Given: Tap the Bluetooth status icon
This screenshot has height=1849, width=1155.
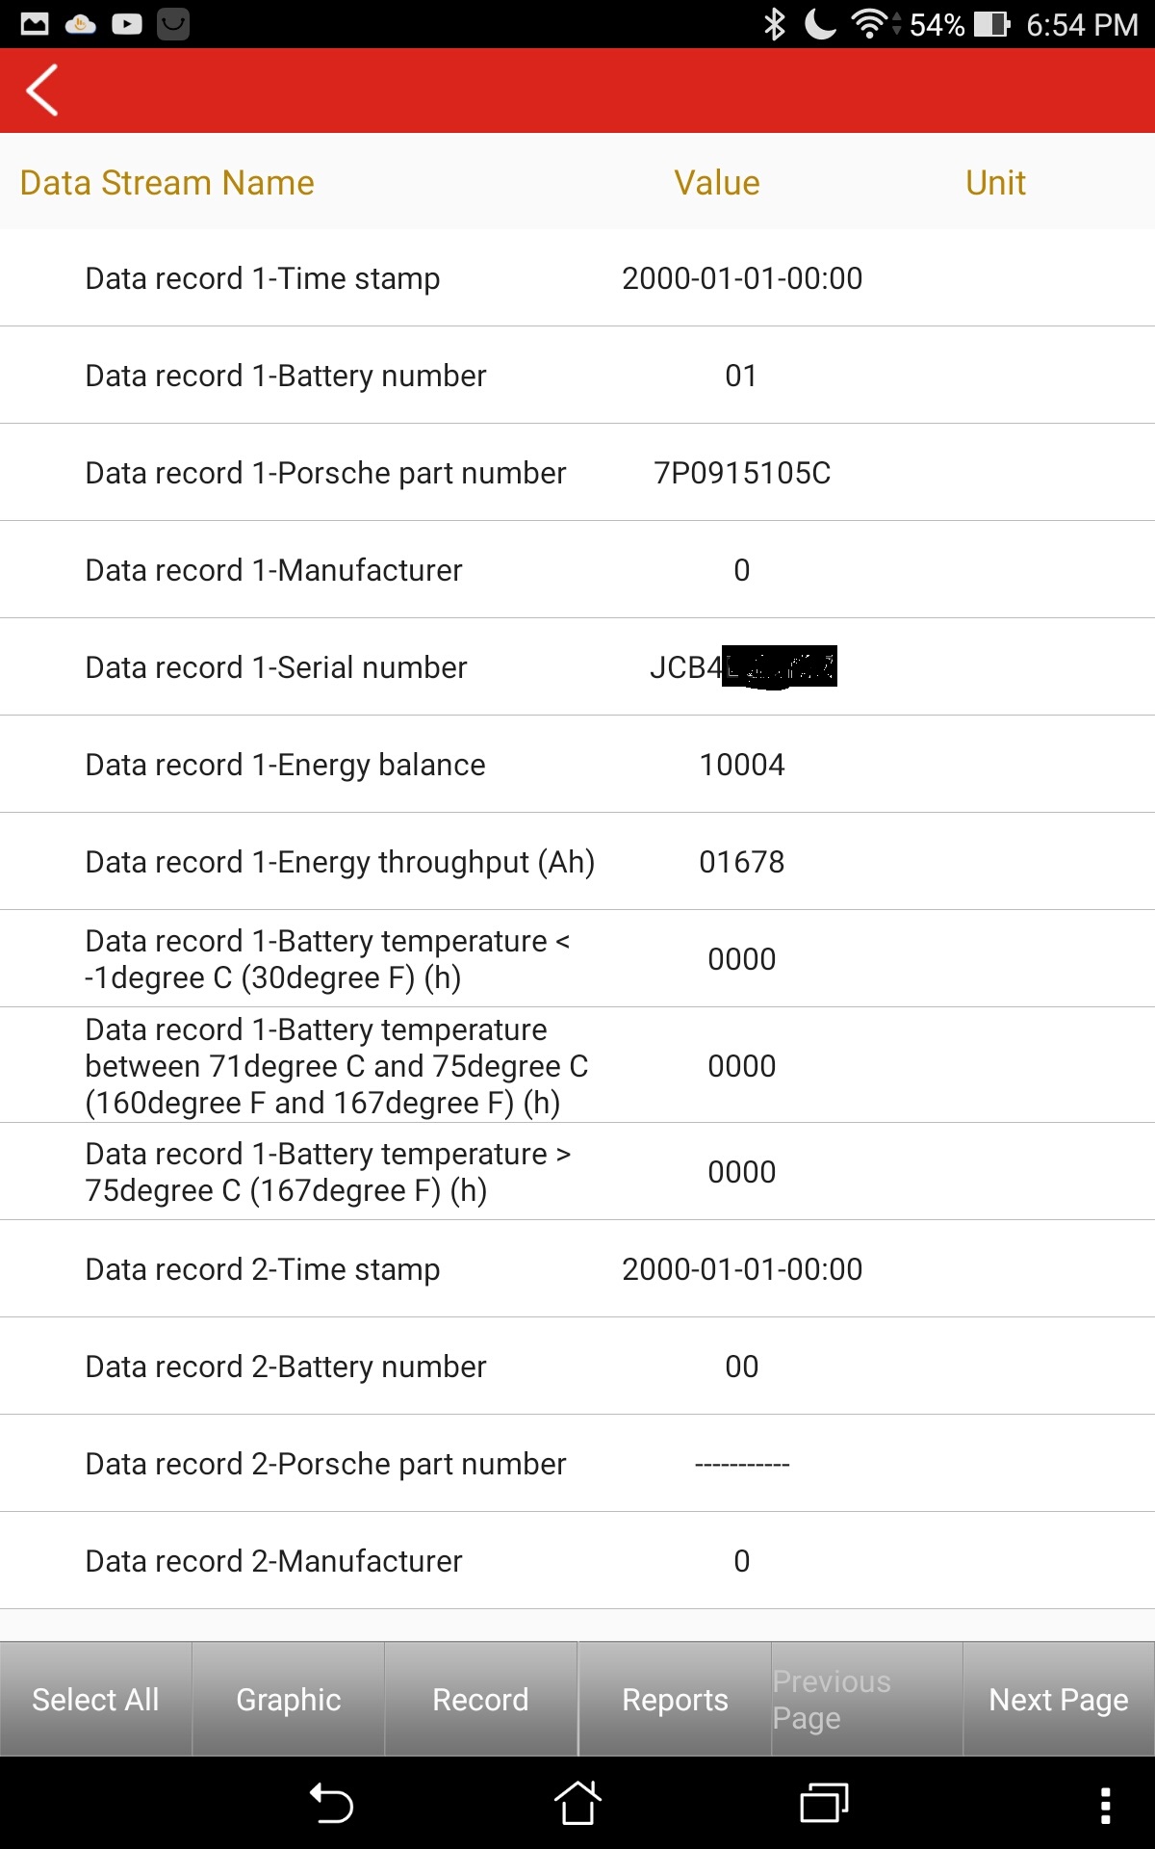Looking at the screenshot, I should (775, 24).
